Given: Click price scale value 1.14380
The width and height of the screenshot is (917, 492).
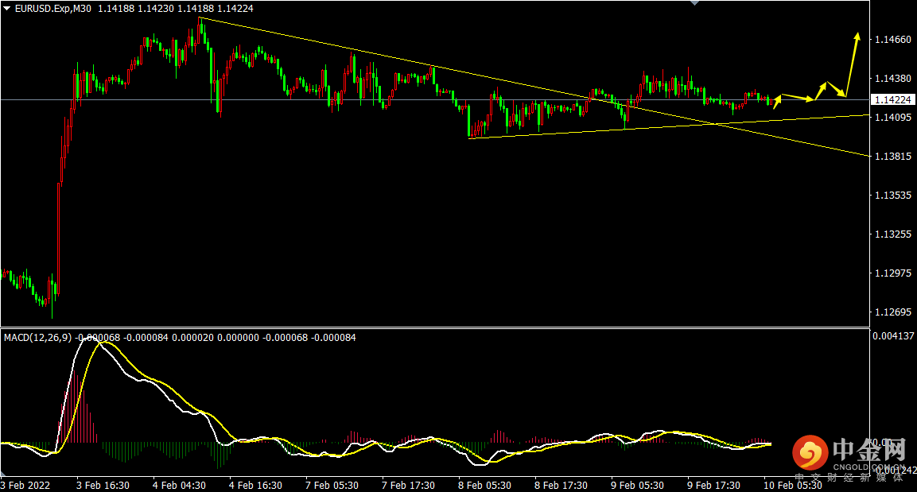Looking at the screenshot, I should tap(892, 79).
